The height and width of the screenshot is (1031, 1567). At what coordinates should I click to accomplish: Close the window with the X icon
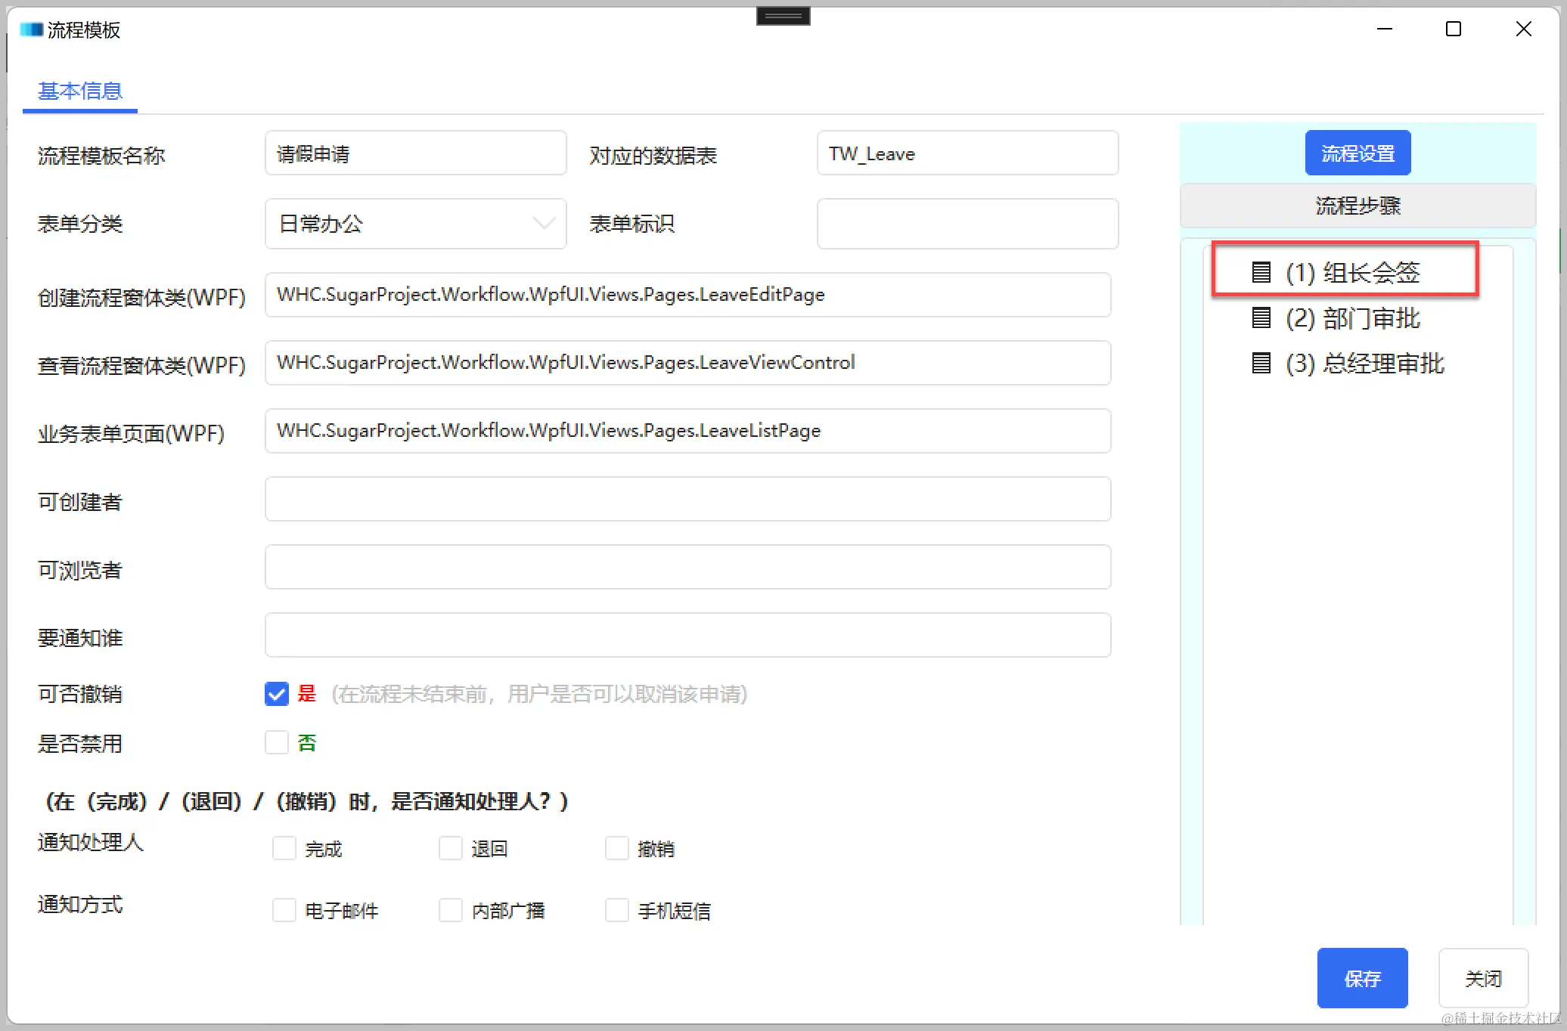[1523, 29]
